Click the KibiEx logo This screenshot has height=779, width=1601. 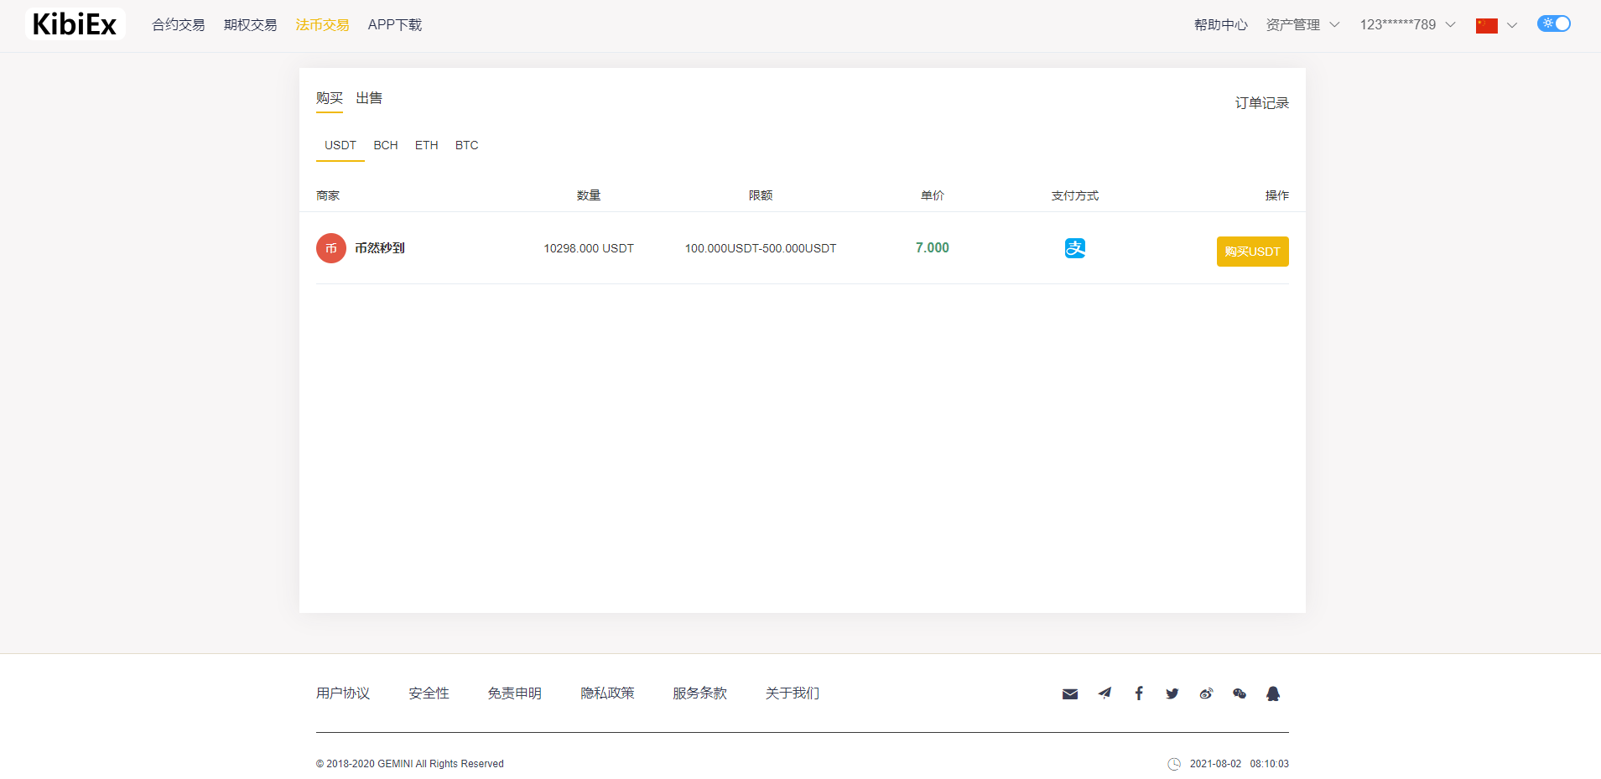(75, 23)
